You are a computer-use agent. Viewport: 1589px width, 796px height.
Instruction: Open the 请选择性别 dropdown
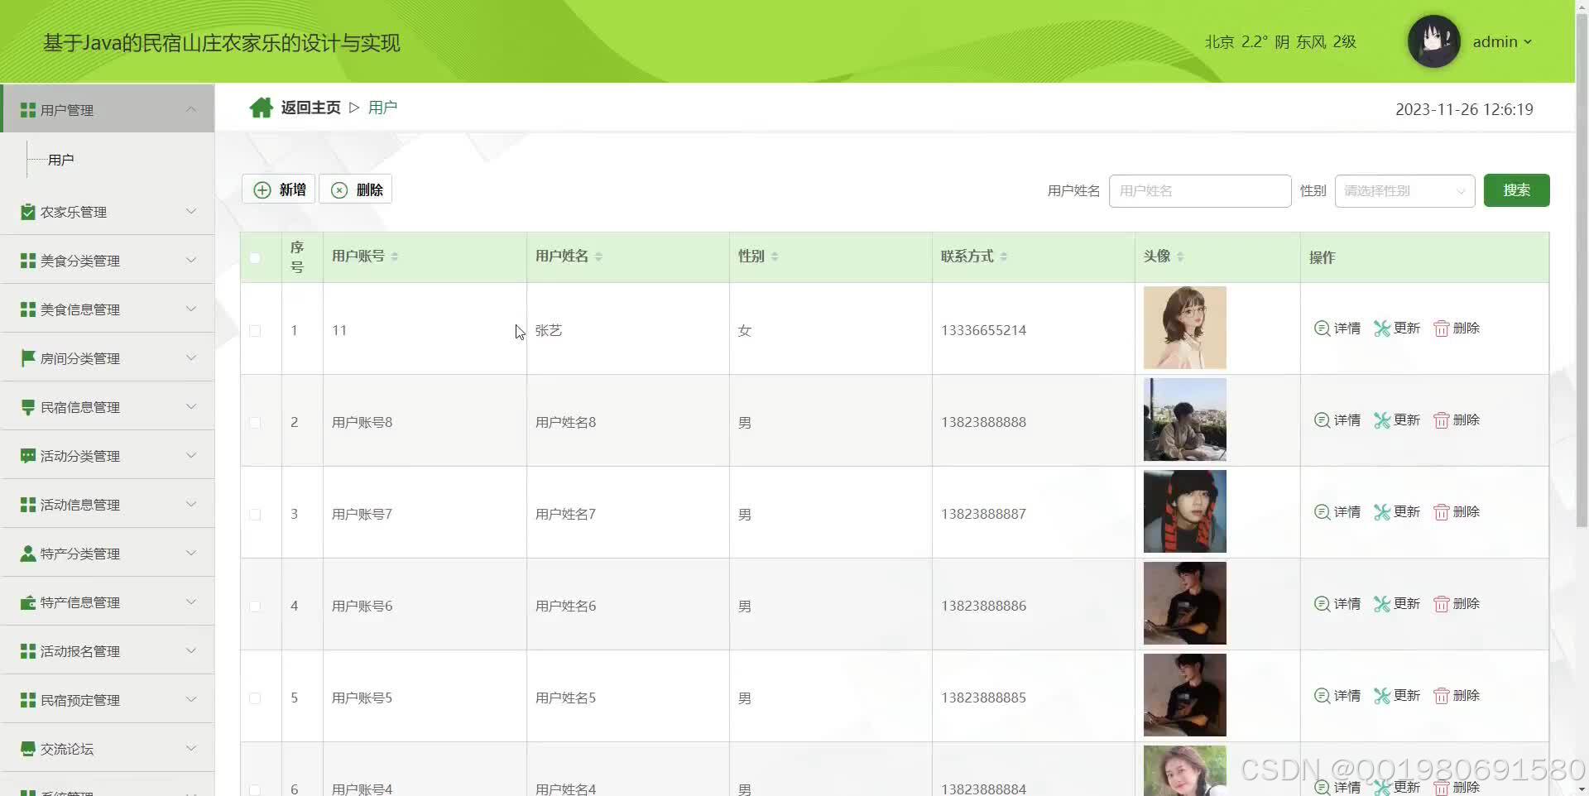pyautogui.click(x=1404, y=191)
